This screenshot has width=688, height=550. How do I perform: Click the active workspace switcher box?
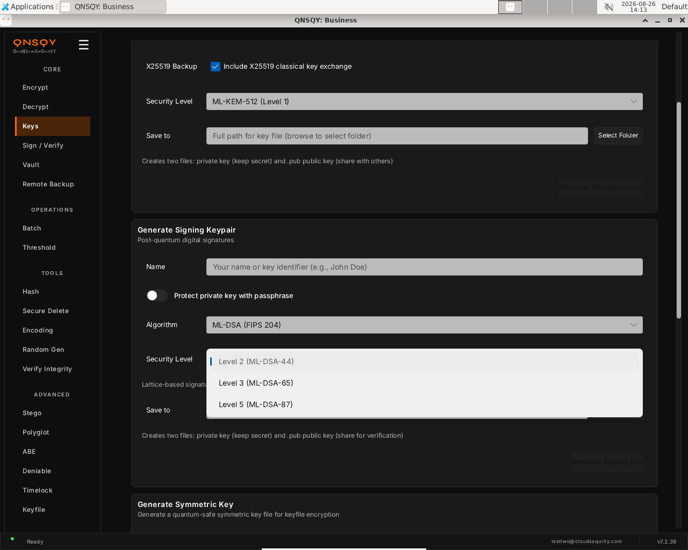pyautogui.click(x=510, y=7)
